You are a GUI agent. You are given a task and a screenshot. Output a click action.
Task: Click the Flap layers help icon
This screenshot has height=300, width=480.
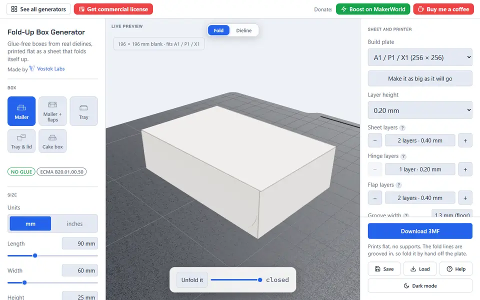398,185
